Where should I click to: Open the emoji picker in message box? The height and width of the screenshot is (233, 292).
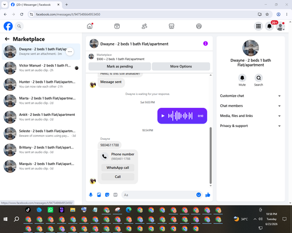click(199, 195)
